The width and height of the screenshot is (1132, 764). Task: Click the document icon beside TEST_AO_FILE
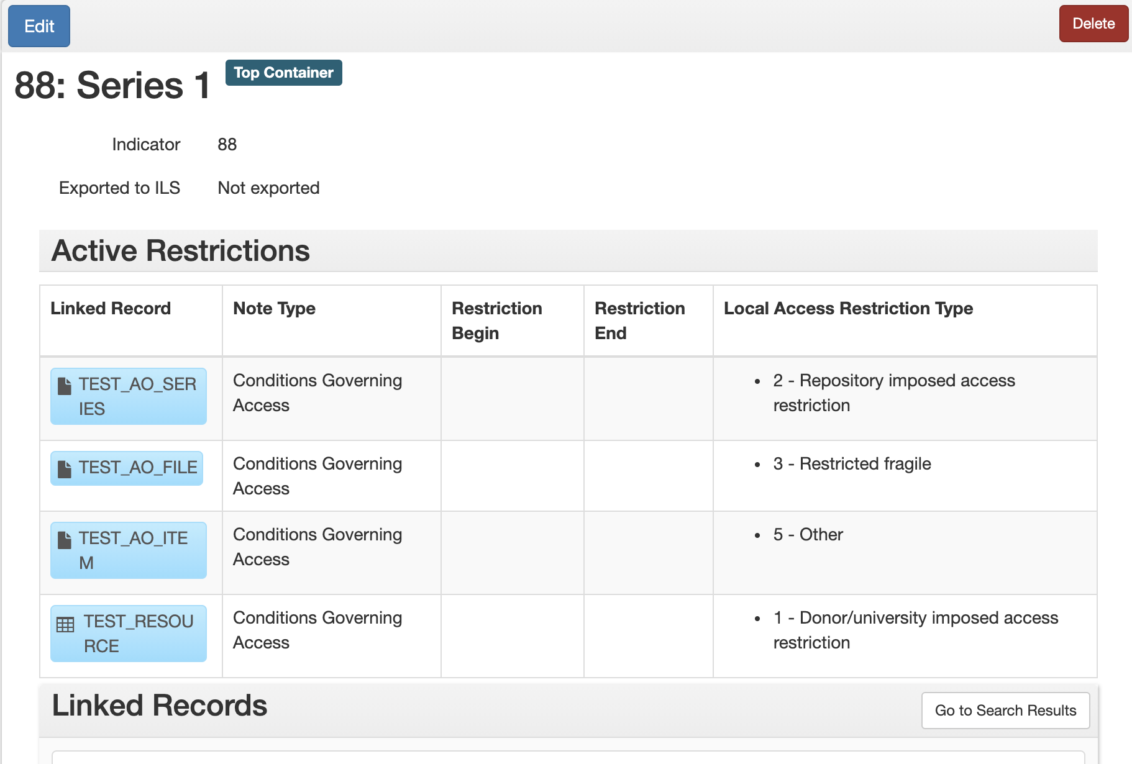[x=65, y=469]
